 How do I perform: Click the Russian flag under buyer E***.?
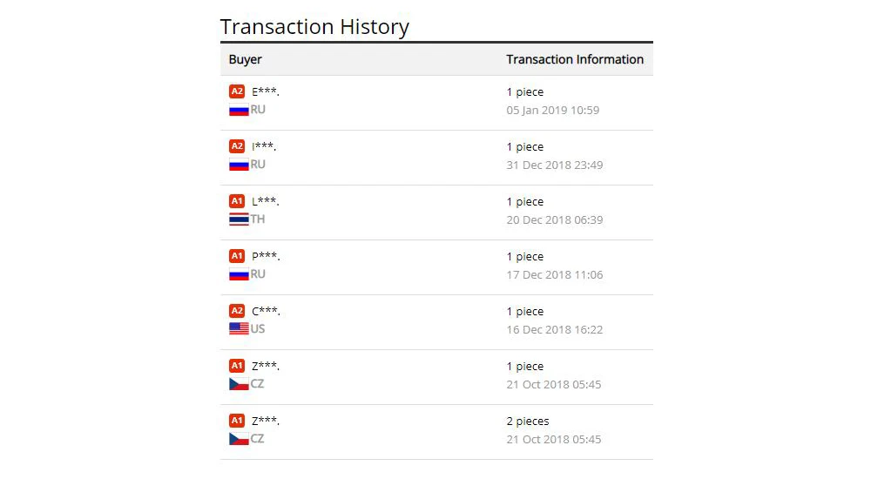(239, 110)
